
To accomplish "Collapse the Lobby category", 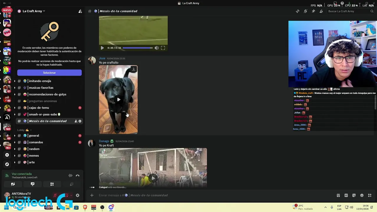I will [24, 130].
